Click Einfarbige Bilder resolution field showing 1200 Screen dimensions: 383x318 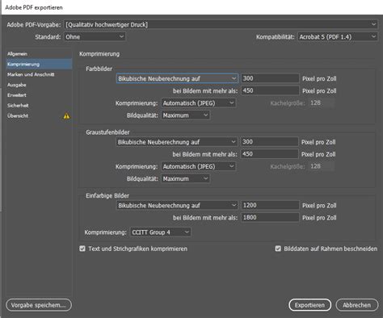point(270,205)
